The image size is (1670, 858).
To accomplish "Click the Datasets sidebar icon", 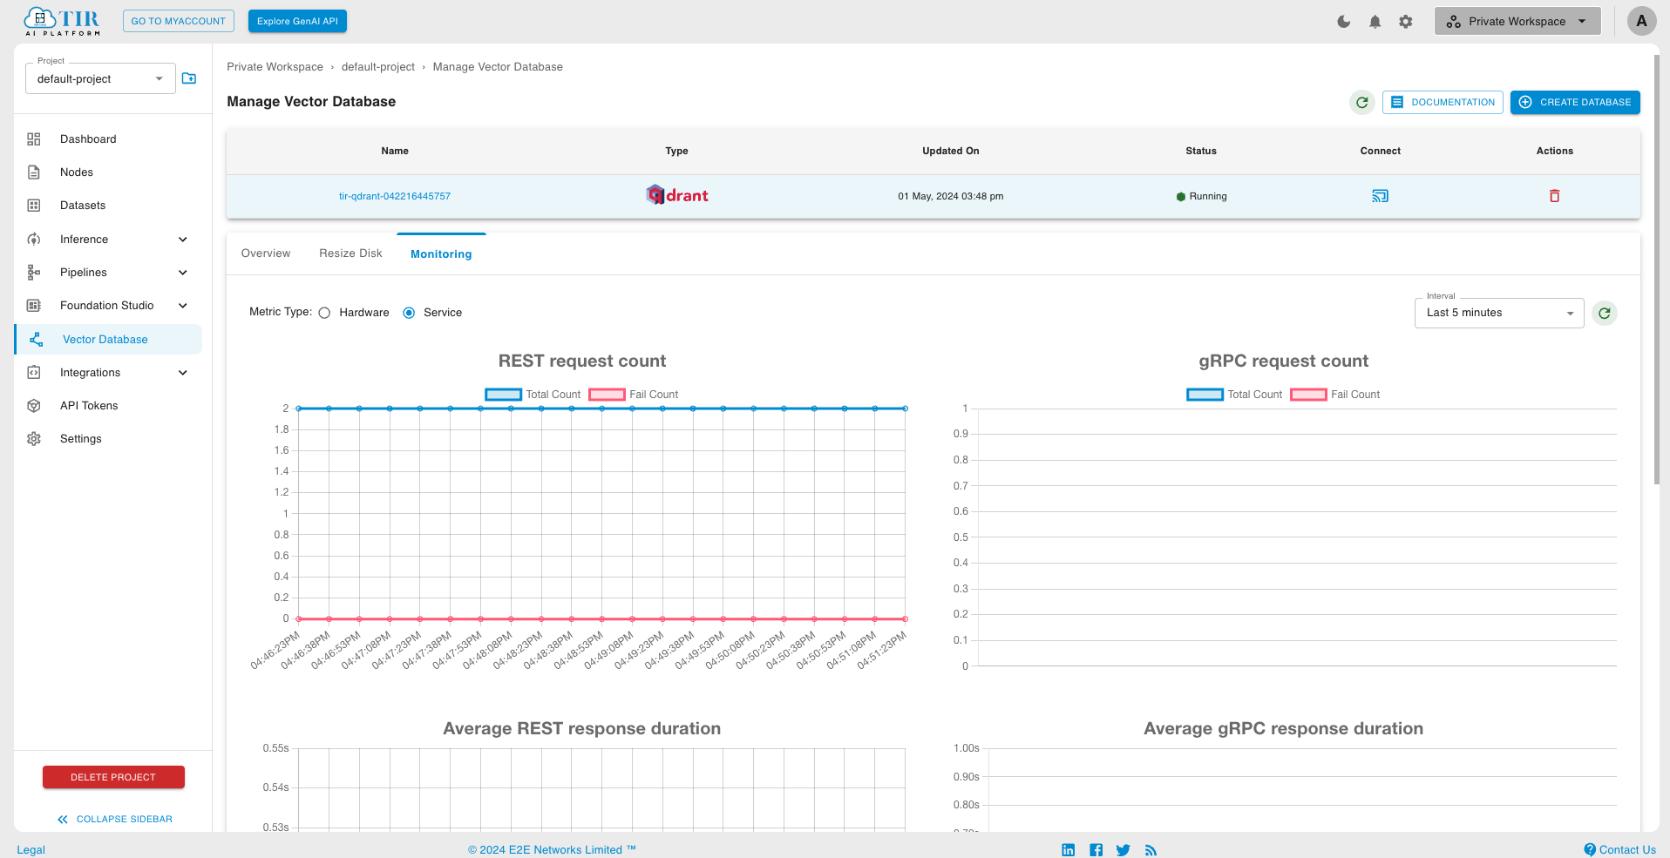I will click(x=34, y=206).
